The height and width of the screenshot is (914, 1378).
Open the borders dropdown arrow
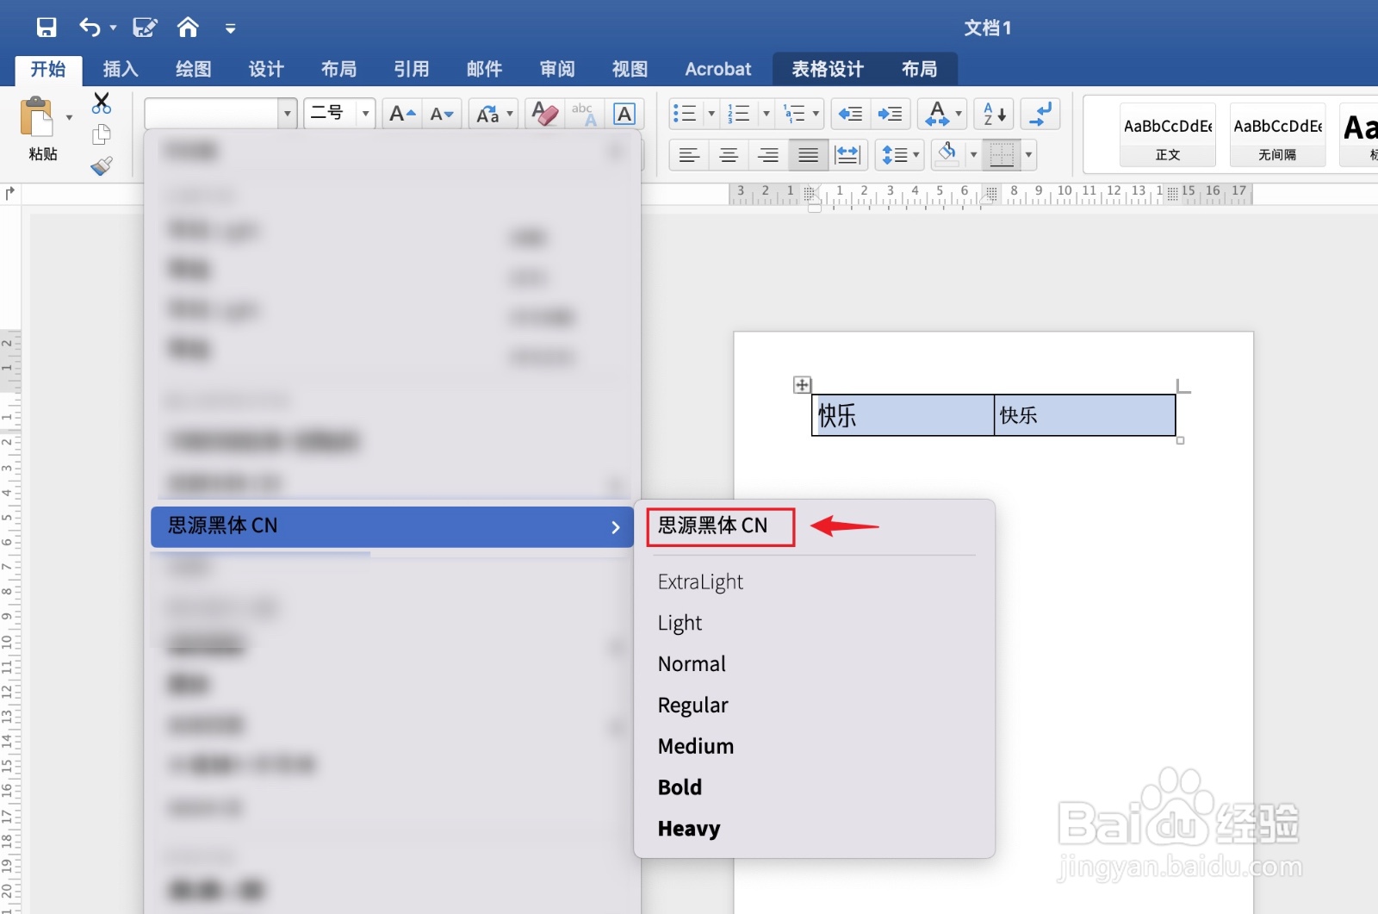pyautogui.click(x=1028, y=155)
